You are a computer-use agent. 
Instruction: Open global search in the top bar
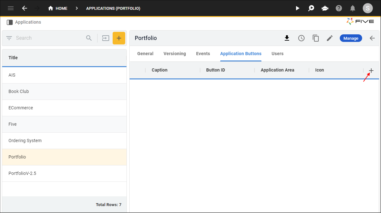tap(311, 8)
